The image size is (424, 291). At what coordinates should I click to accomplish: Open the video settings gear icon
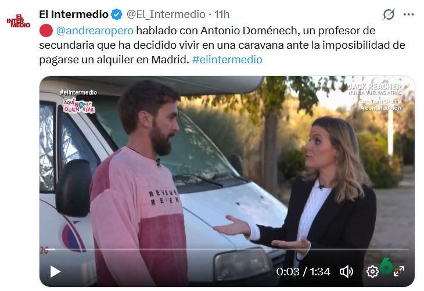[372, 271]
